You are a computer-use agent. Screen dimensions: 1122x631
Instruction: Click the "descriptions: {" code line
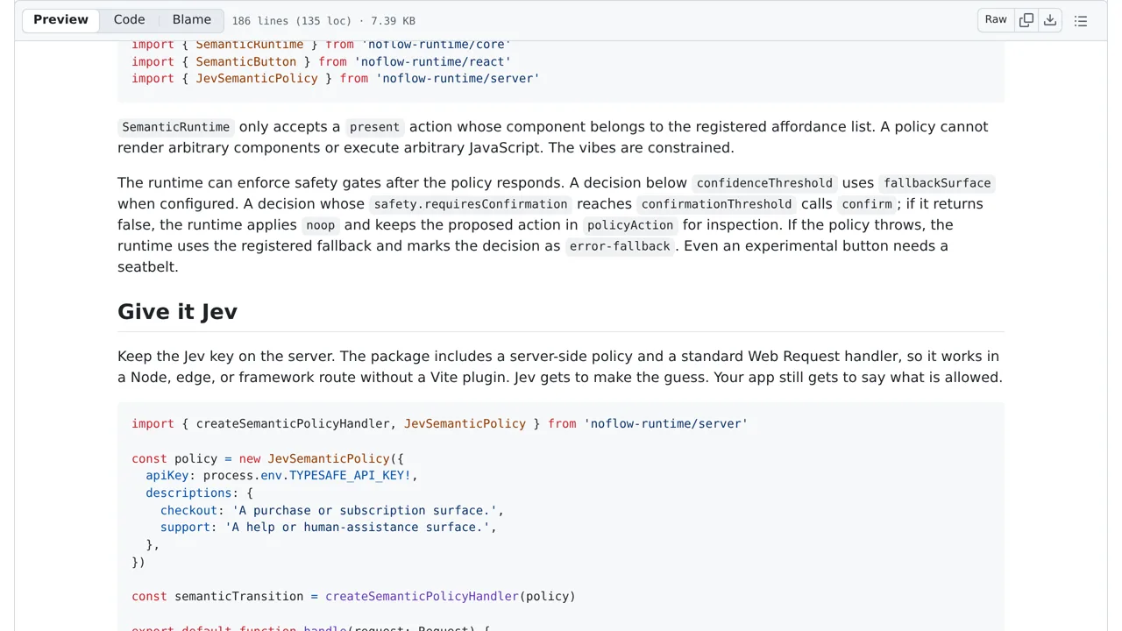[x=199, y=493]
